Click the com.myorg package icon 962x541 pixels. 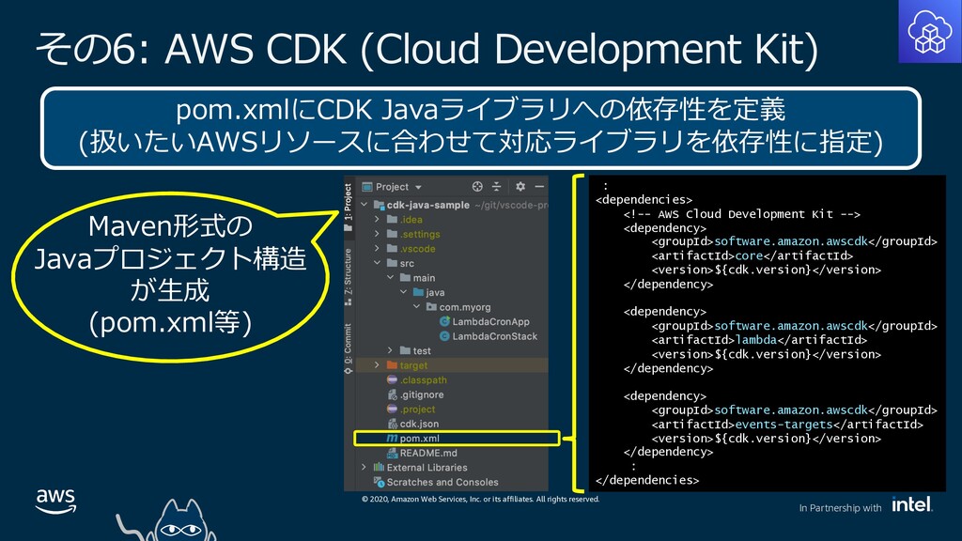tap(431, 307)
